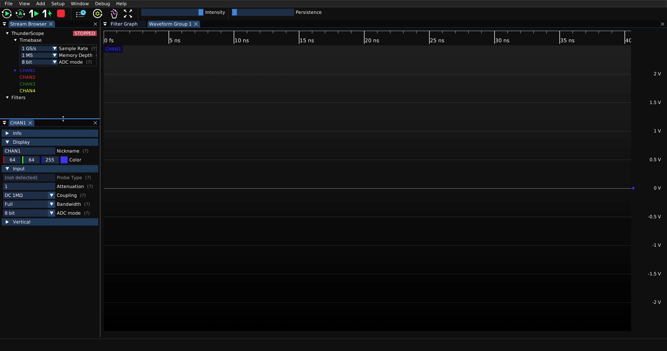Open the history clock icon
The height and width of the screenshot is (351, 667).
pos(81,13)
